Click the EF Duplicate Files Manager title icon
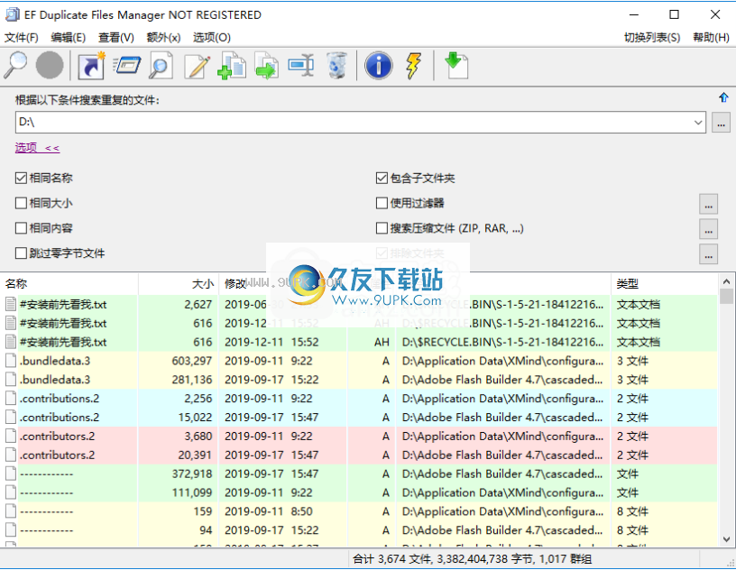Screen dimensions: 736x570 pos(13,14)
